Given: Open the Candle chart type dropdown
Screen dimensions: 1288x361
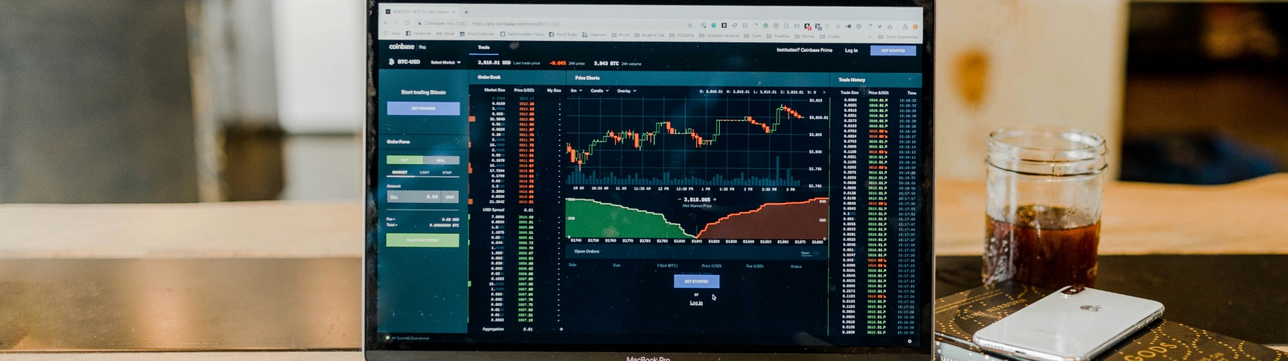Looking at the screenshot, I should (x=599, y=90).
